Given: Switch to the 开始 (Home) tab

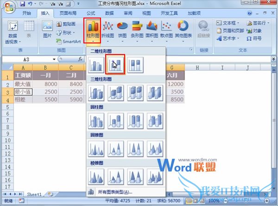Looking at the screenshot, I should tap(26, 13).
